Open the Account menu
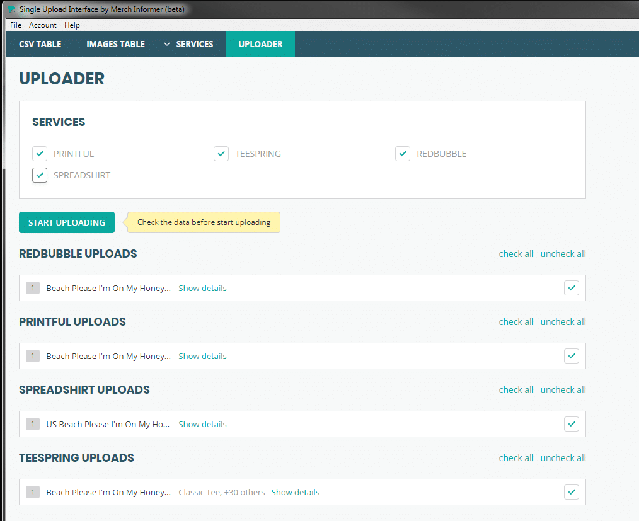The width and height of the screenshot is (639, 521). coord(43,25)
